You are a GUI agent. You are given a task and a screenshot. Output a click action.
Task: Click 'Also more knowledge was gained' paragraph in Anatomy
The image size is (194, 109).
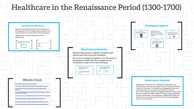(95, 60)
